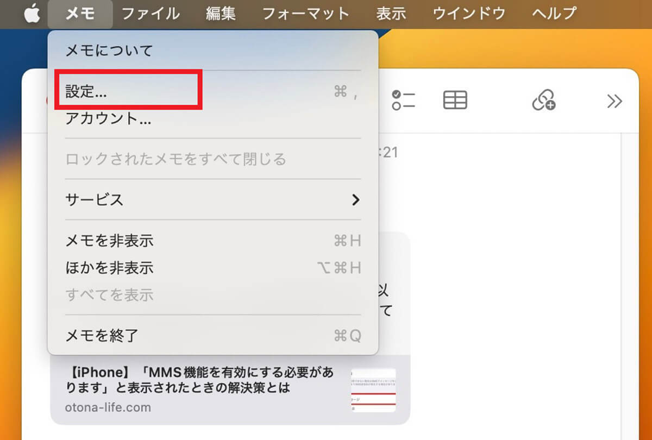Image resolution: width=652 pixels, height=440 pixels.
Task: Choose アカウント... menu entry
Action: pyautogui.click(x=213, y=118)
